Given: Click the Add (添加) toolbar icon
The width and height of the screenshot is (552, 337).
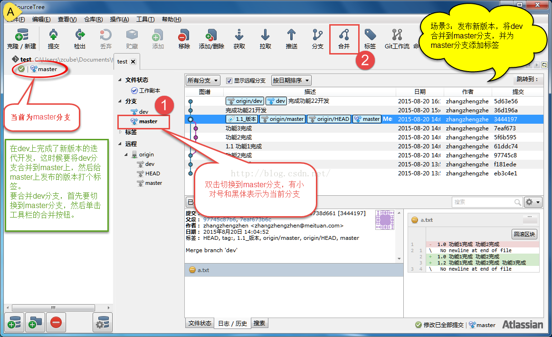Looking at the screenshot, I should tap(158, 39).
